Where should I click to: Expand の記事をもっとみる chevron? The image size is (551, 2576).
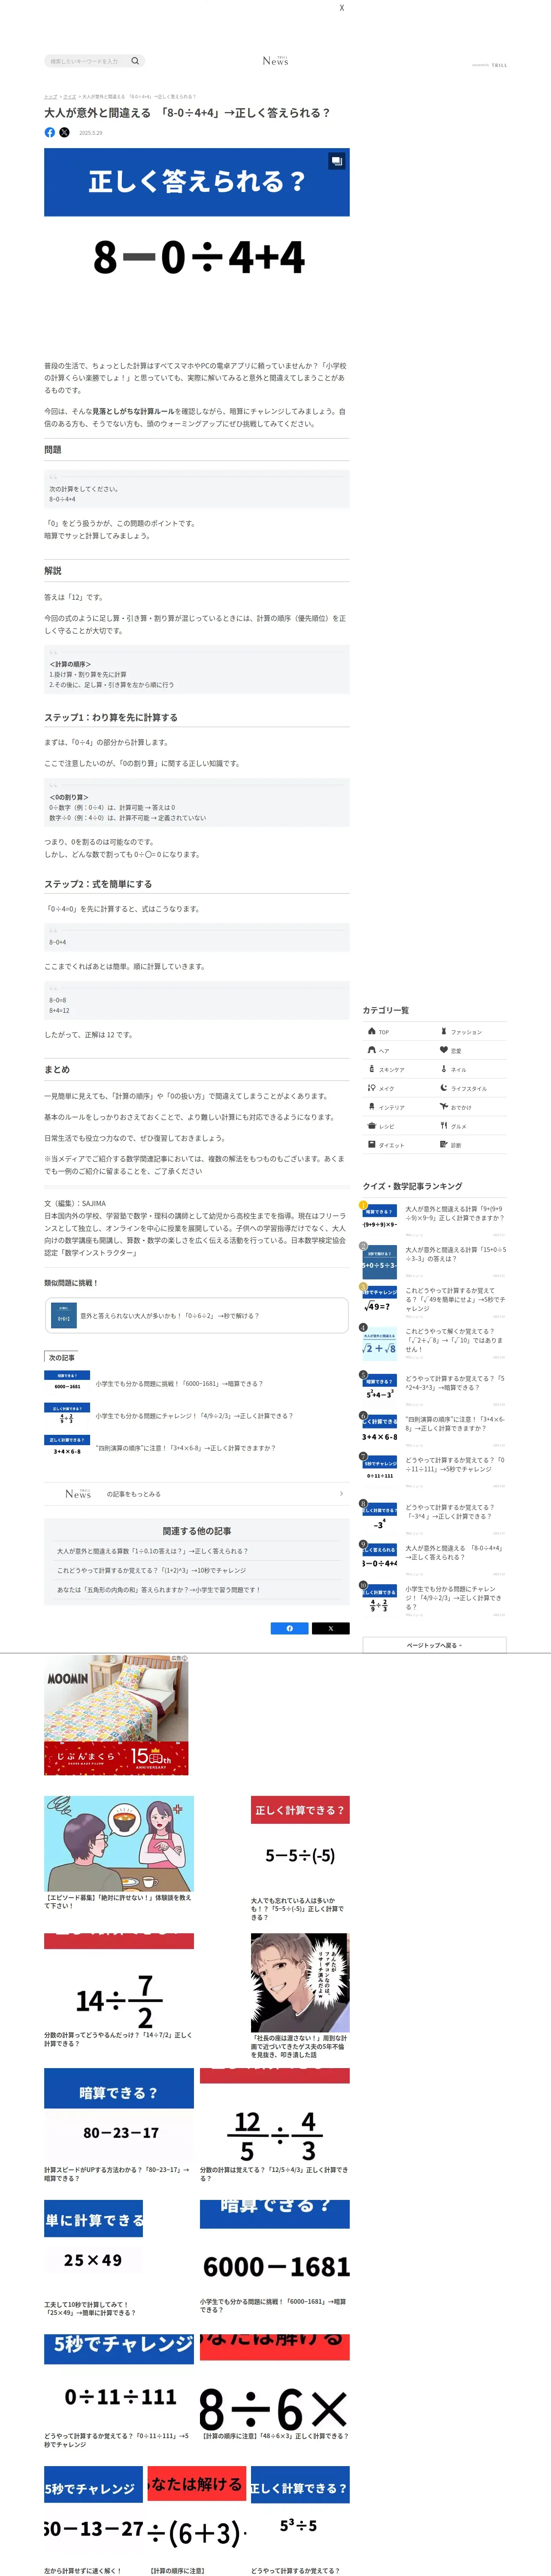(341, 1494)
